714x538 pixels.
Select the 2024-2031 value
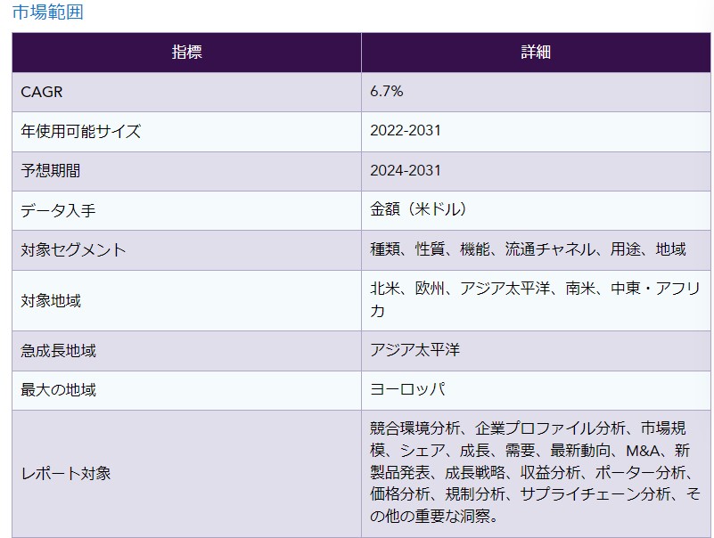(x=406, y=171)
